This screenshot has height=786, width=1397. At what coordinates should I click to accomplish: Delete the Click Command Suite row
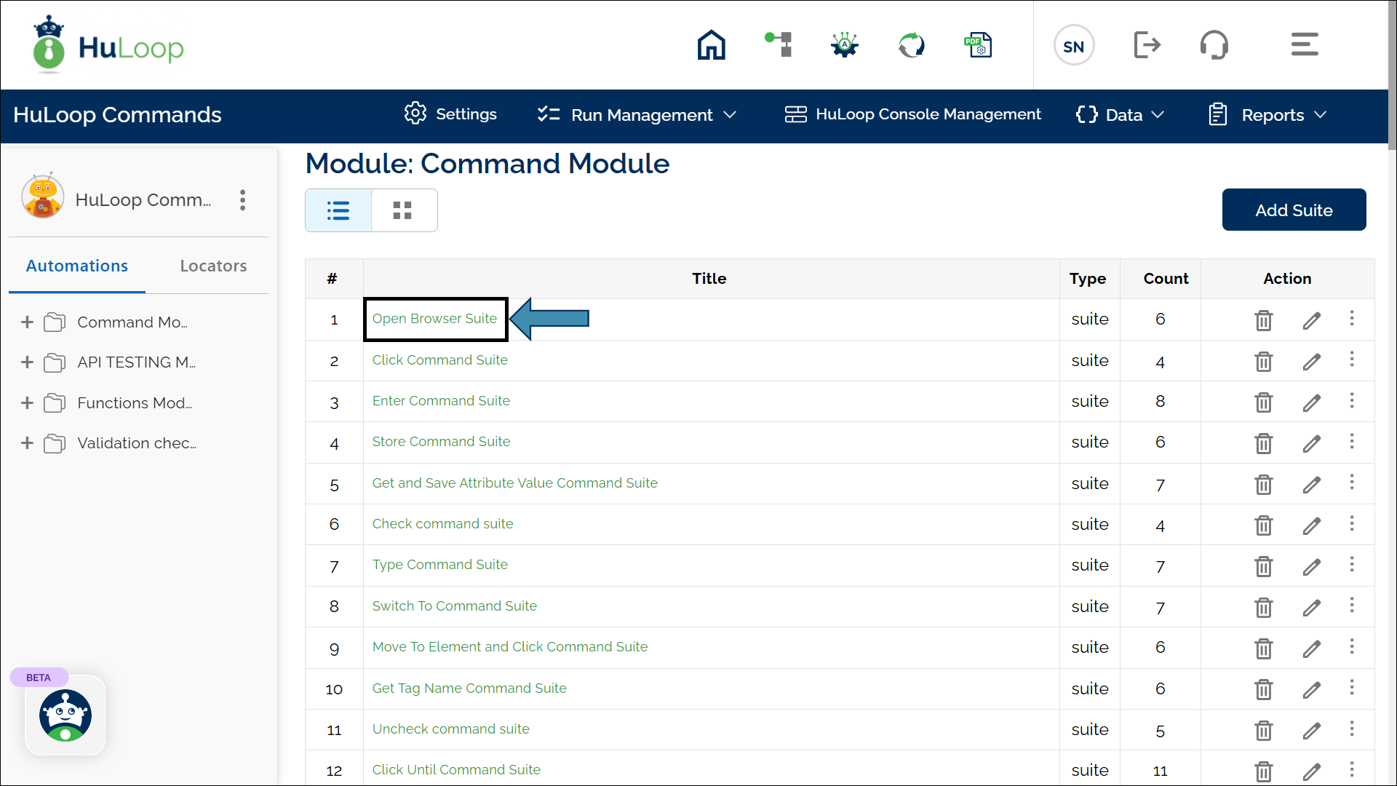coord(1263,362)
